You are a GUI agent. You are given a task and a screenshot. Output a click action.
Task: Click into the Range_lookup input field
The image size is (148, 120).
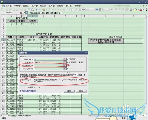coord(49,69)
